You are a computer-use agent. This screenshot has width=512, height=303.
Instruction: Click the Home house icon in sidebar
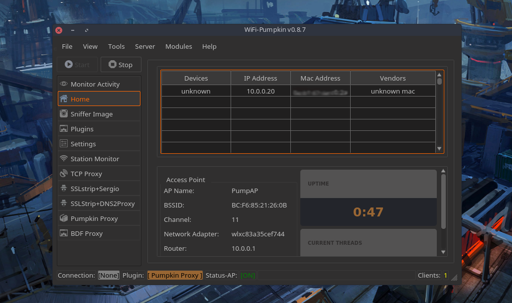coord(64,99)
